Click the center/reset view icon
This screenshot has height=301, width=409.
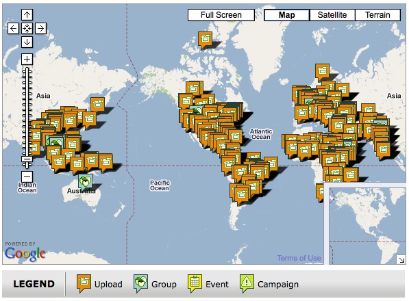tap(27, 28)
